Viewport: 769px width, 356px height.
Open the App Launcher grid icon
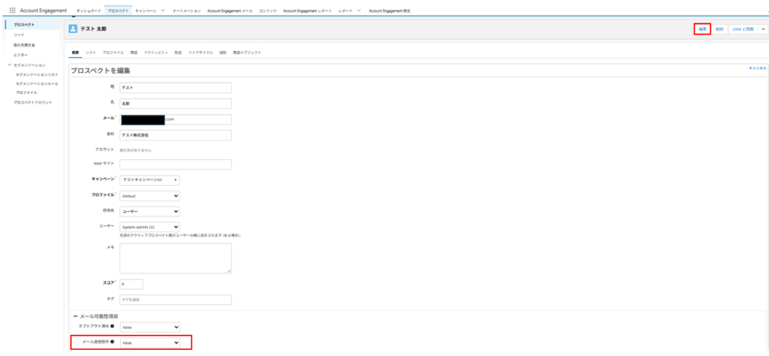pyautogui.click(x=13, y=11)
